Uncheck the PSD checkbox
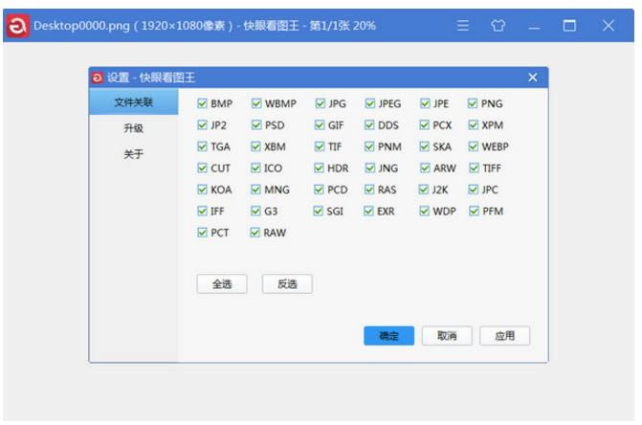The height and width of the screenshot is (425, 642). click(x=256, y=124)
